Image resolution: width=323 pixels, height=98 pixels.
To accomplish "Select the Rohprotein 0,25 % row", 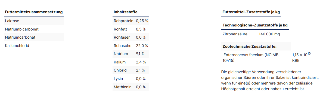I will coord(131,21).
